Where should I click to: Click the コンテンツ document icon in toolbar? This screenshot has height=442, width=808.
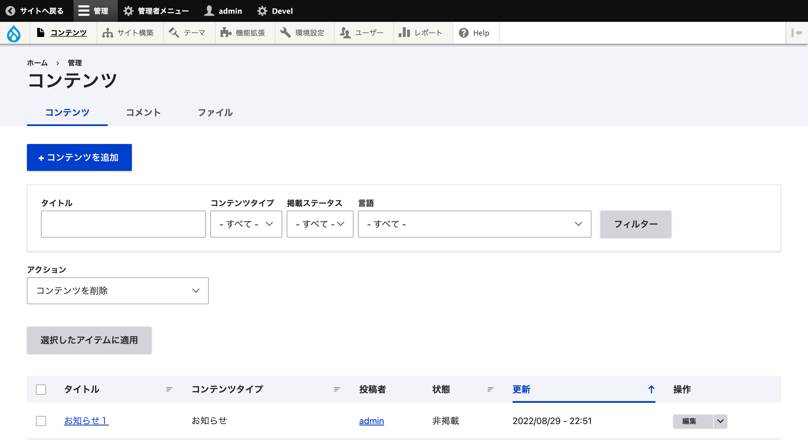40,32
